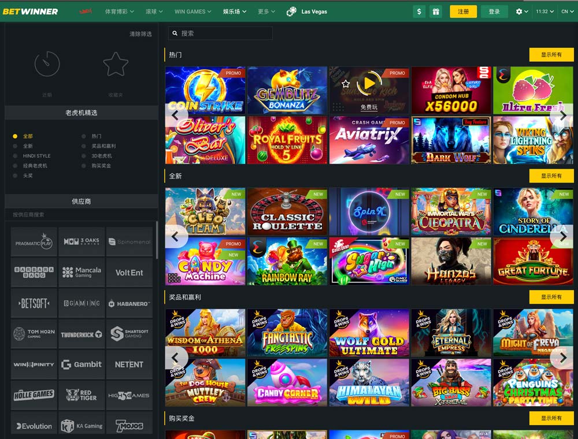Slide 全新 carousel to previous games
Image resolution: width=578 pixels, height=439 pixels.
(x=176, y=236)
